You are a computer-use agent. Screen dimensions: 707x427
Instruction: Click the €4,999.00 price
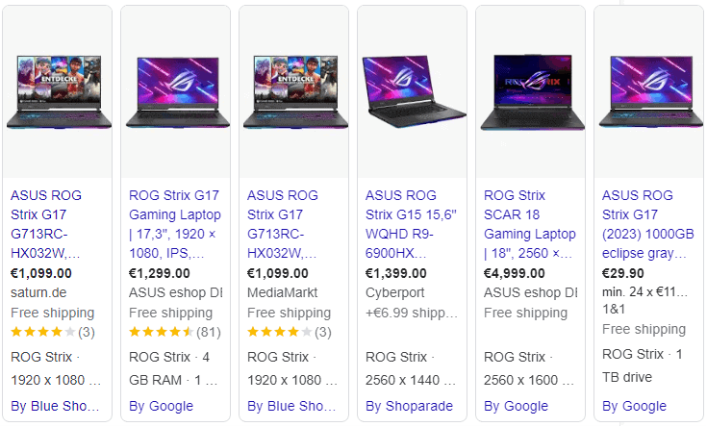[517, 274]
